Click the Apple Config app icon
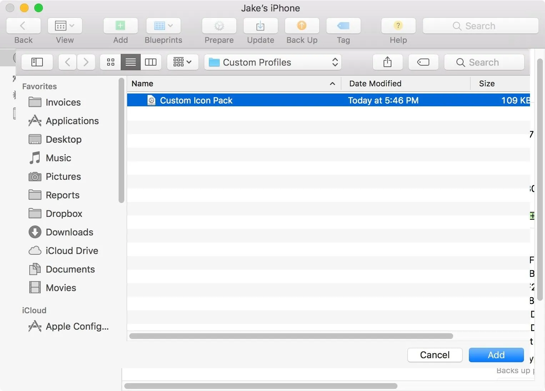 tap(35, 326)
